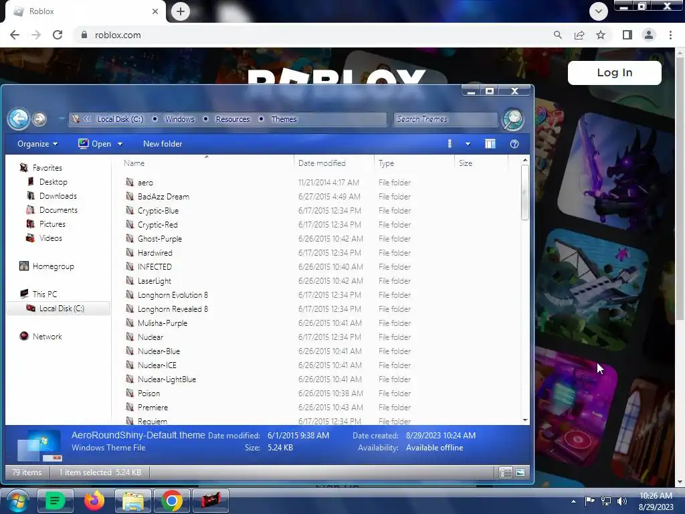685x514 pixels.
Task: Click Explorer's forward navigation arrow
Action: point(39,119)
